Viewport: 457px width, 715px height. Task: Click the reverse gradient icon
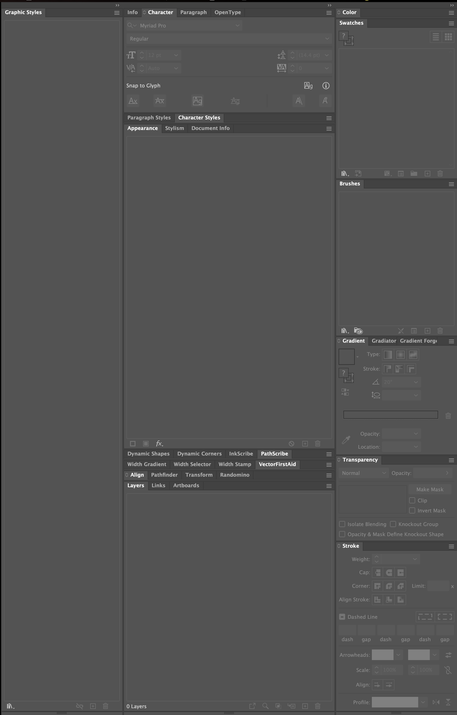(x=345, y=392)
